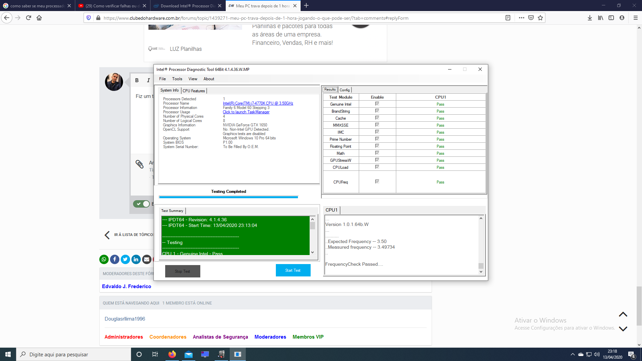Show hidden system tray icons

[572, 354]
